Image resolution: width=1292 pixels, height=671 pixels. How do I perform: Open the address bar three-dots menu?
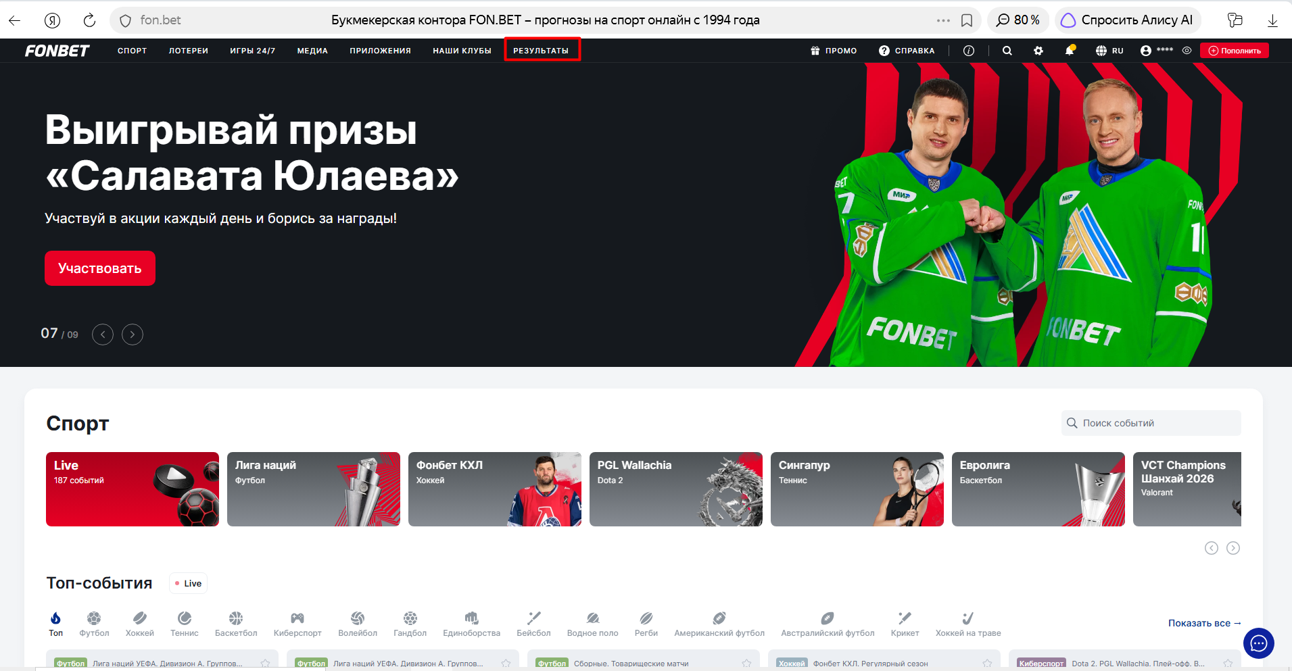[943, 20]
